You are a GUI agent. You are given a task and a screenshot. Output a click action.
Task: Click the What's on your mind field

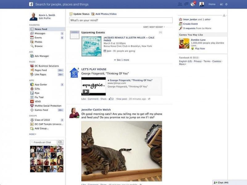click(x=121, y=20)
